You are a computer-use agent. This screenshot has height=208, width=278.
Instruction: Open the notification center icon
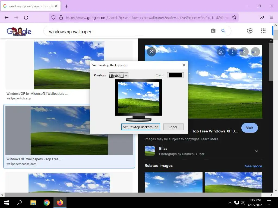(269, 203)
